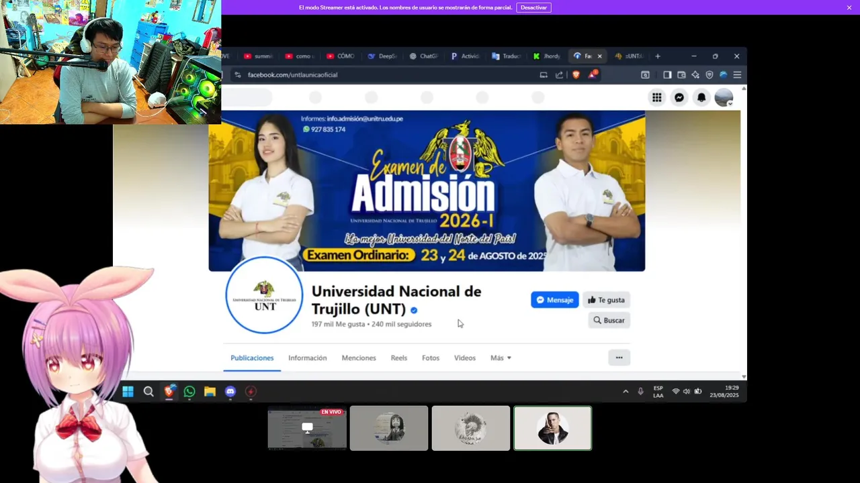Open the volume speaker tray icon
860x483 pixels.
point(687,392)
